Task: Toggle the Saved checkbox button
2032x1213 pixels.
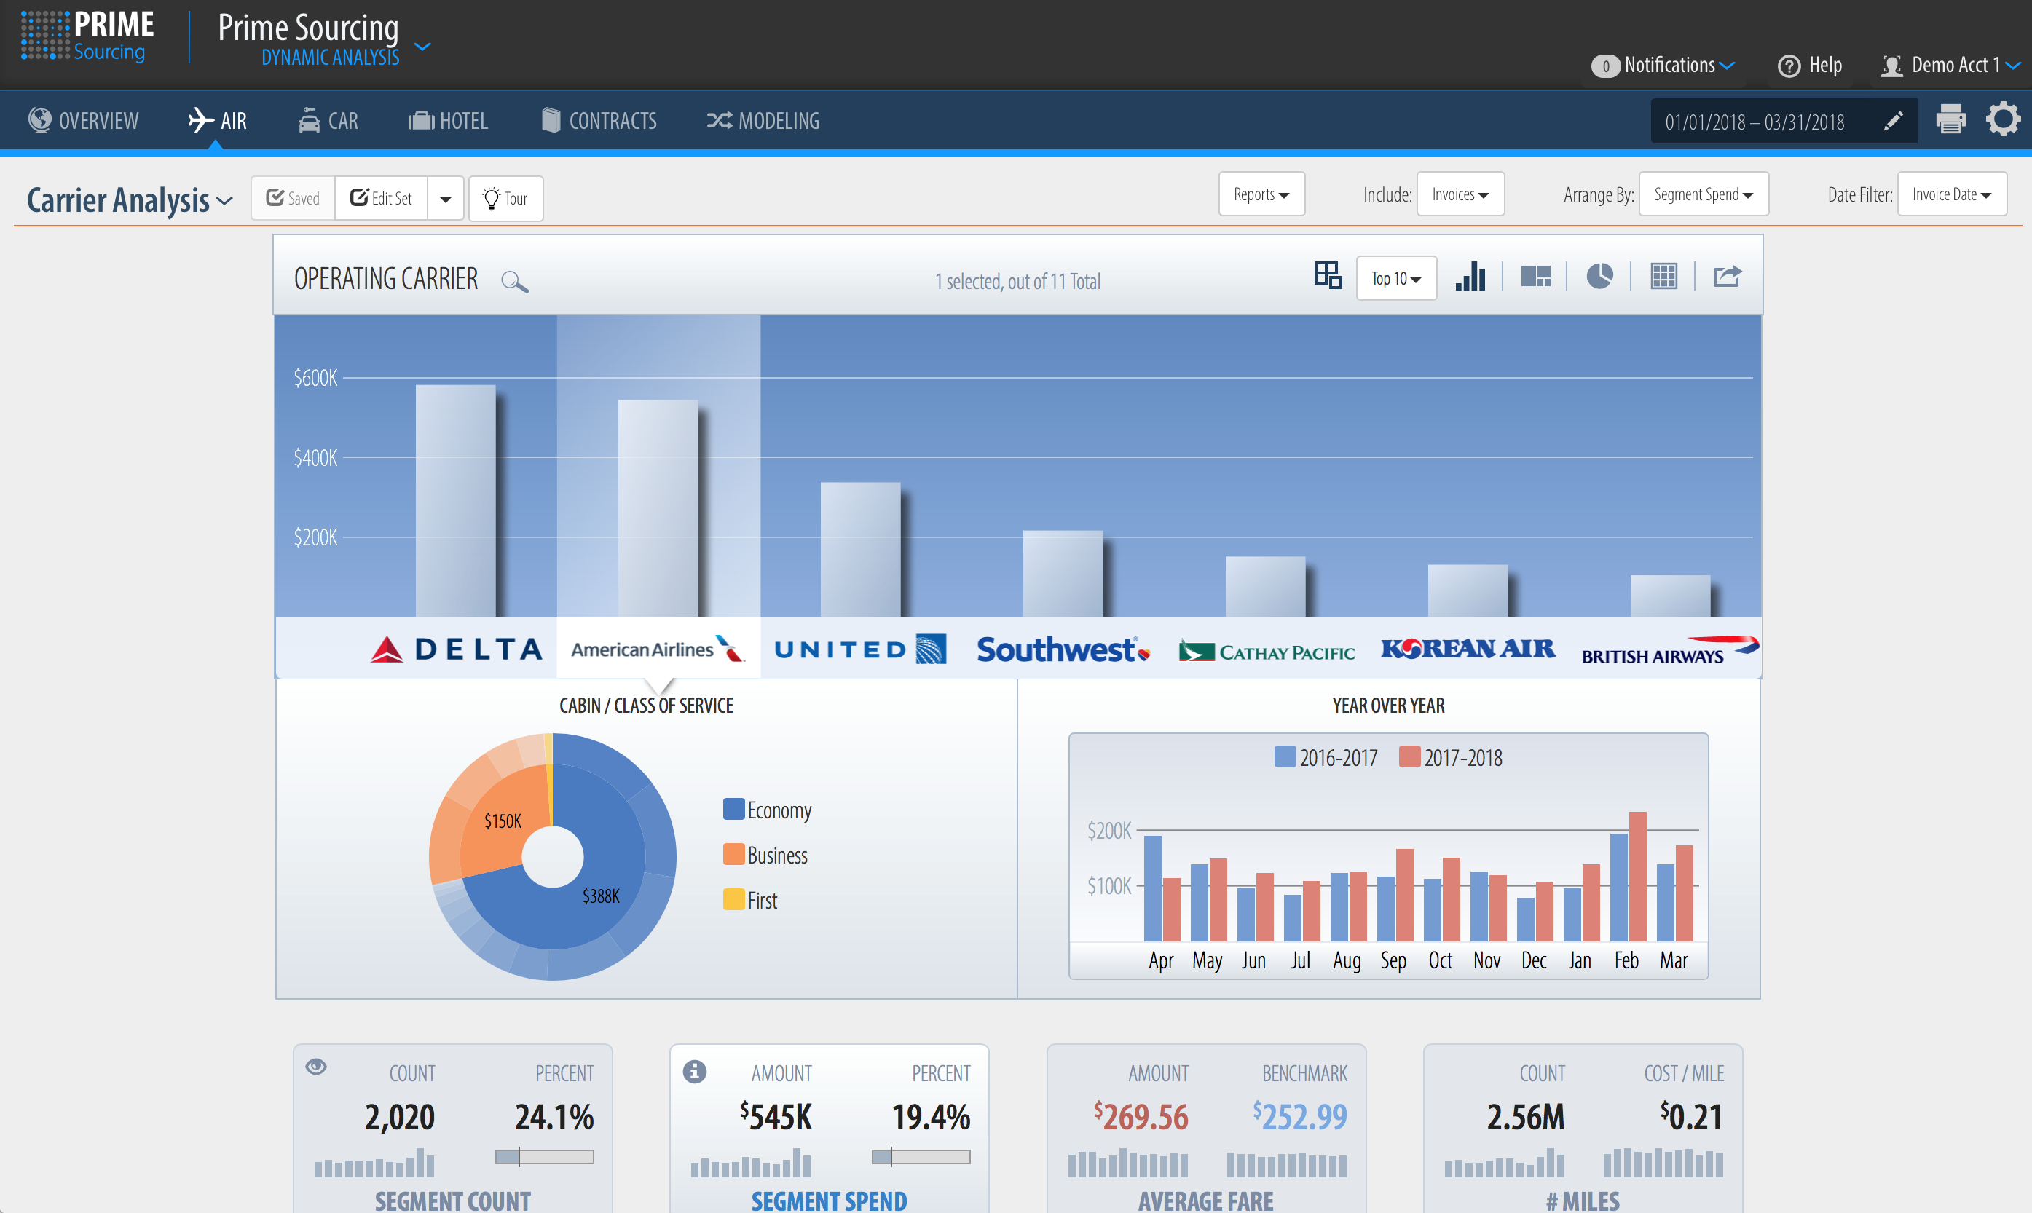Action: click(x=294, y=199)
